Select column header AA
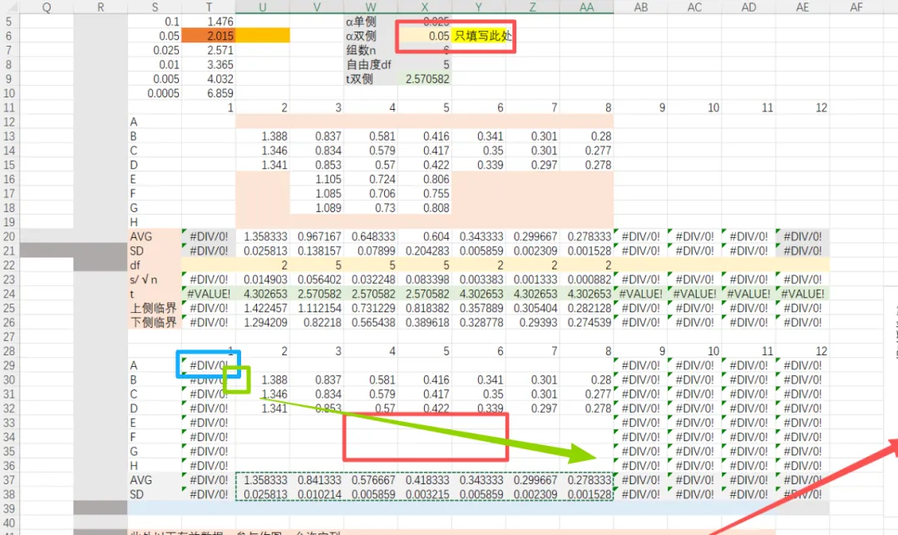This screenshot has height=535, width=898. 586,7
